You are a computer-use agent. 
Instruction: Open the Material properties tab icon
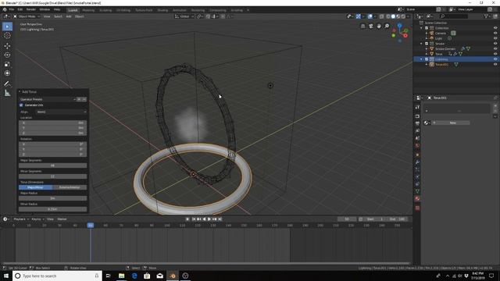click(x=417, y=198)
